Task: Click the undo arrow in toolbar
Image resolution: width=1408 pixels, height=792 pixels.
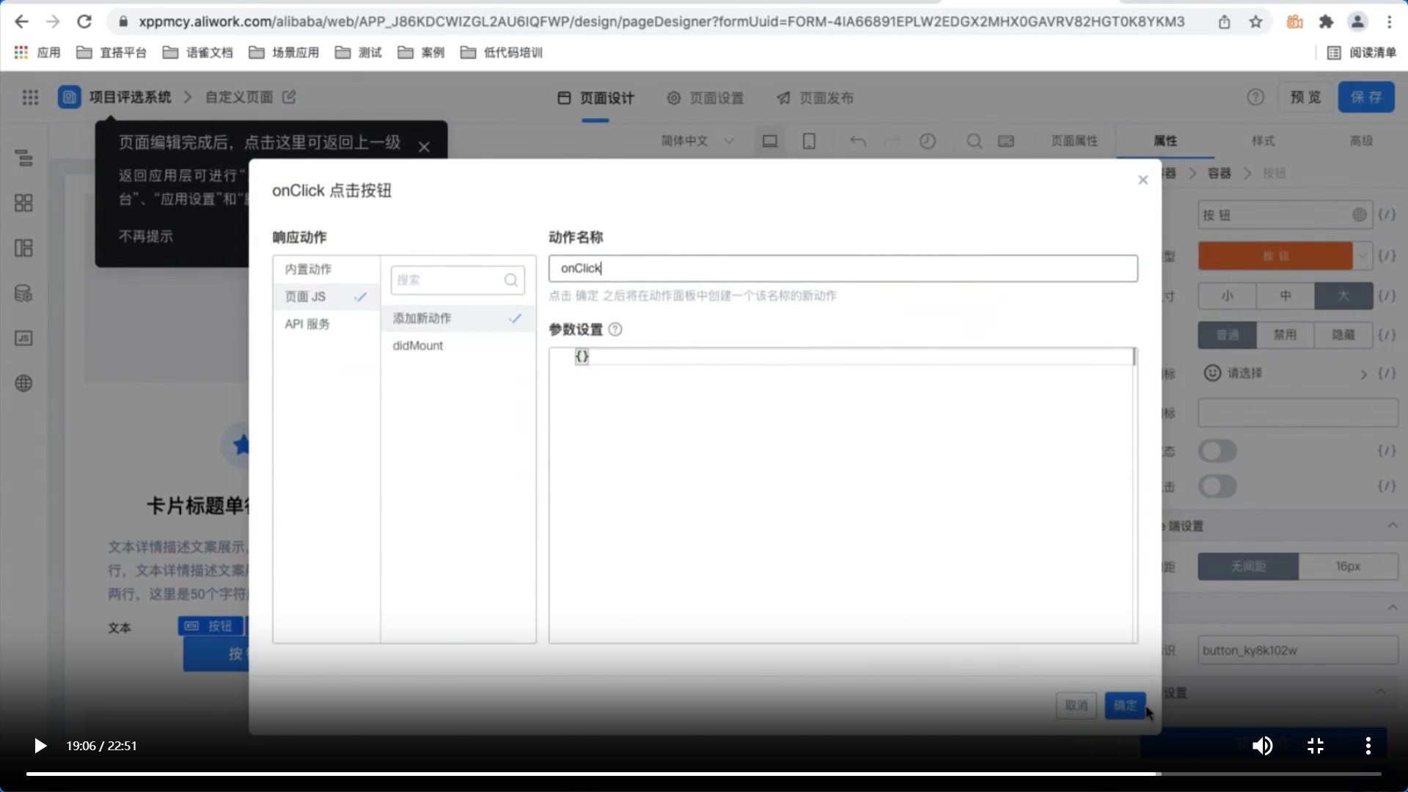Action: 857,141
